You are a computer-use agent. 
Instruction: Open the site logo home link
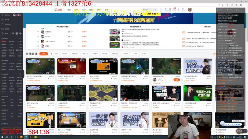(58, 10)
